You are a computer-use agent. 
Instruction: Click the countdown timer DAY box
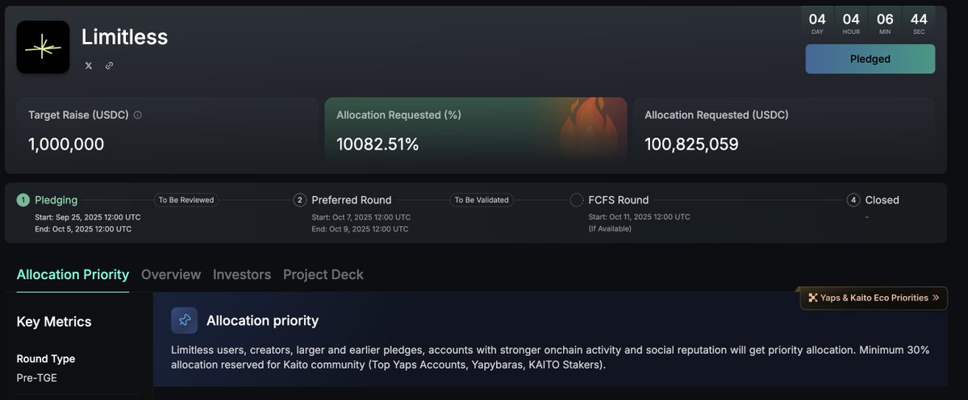click(817, 23)
